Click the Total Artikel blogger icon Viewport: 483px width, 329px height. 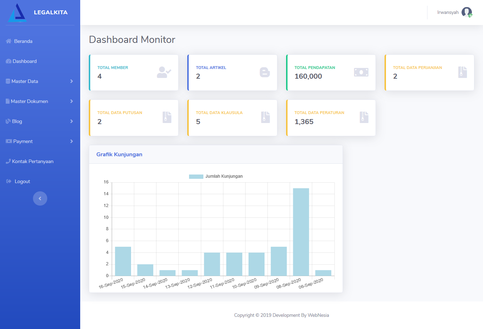265,72
